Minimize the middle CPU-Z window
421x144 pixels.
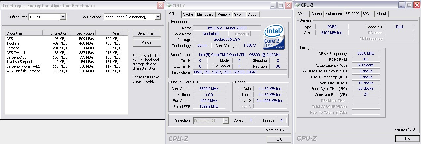coord(273,5)
